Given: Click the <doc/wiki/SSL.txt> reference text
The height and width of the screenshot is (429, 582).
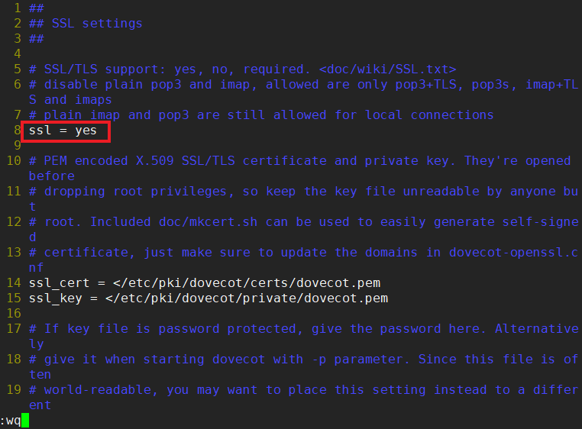Looking at the screenshot, I should (387, 69).
